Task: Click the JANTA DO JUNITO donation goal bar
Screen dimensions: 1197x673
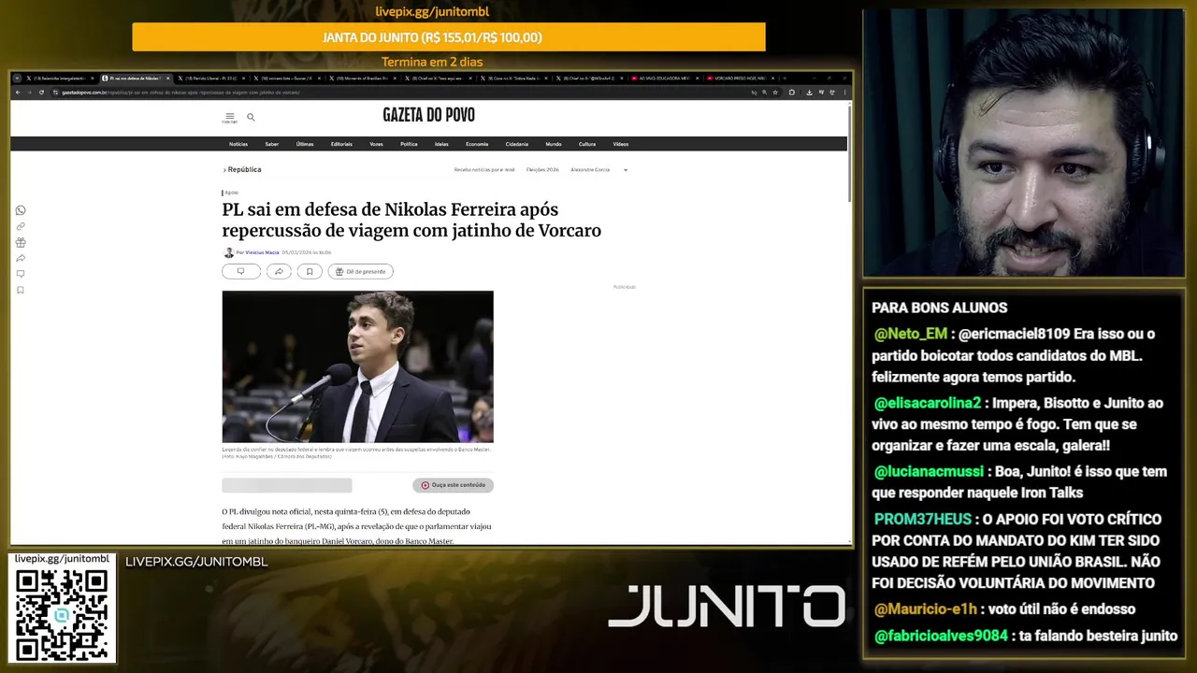Action: click(x=449, y=37)
